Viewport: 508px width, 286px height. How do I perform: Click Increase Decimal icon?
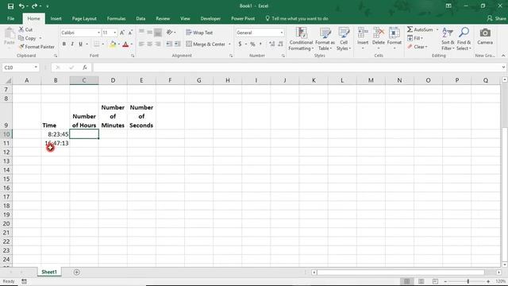[271, 44]
